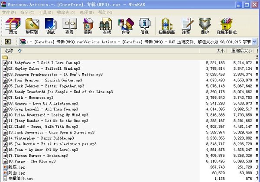Open the Help (帮助) menu
The image size is (260, 182).
tap(105, 13)
